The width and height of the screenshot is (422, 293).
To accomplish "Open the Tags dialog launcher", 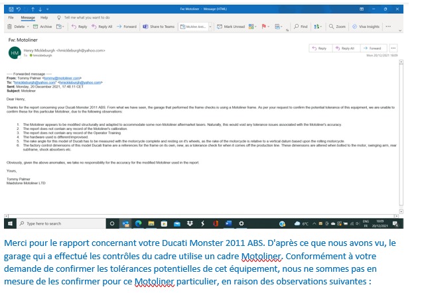I will [287, 30].
